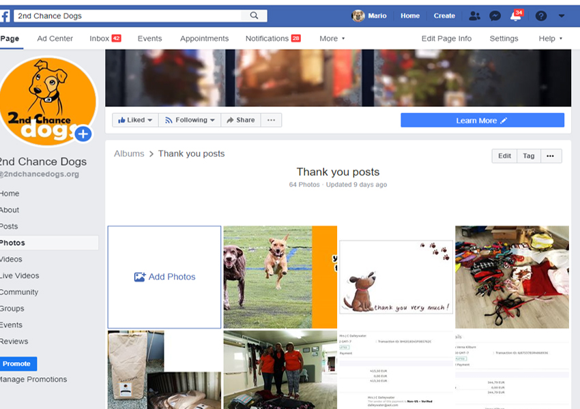Click the 2nd Chance Dogs logo picture

click(47, 101)
